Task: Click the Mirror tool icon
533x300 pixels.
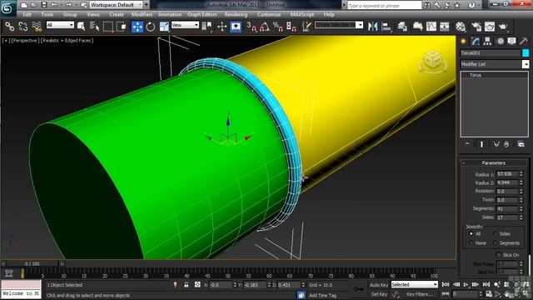Action: [x=372, y=27]
